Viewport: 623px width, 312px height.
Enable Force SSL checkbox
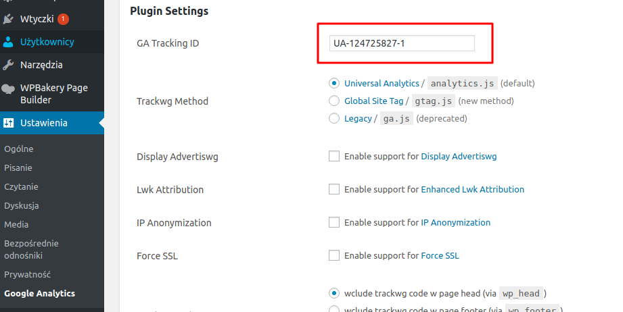(334, 255)
